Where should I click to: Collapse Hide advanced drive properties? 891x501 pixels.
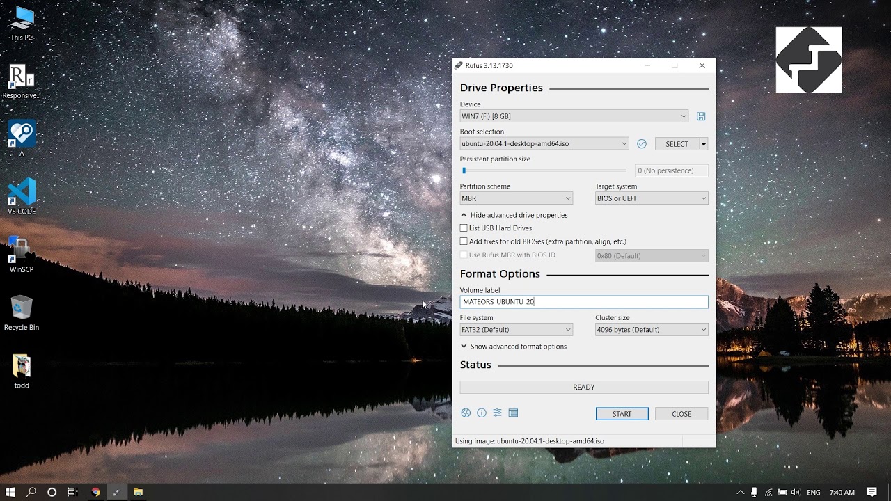pyautogui.click(x=514, y=215)
